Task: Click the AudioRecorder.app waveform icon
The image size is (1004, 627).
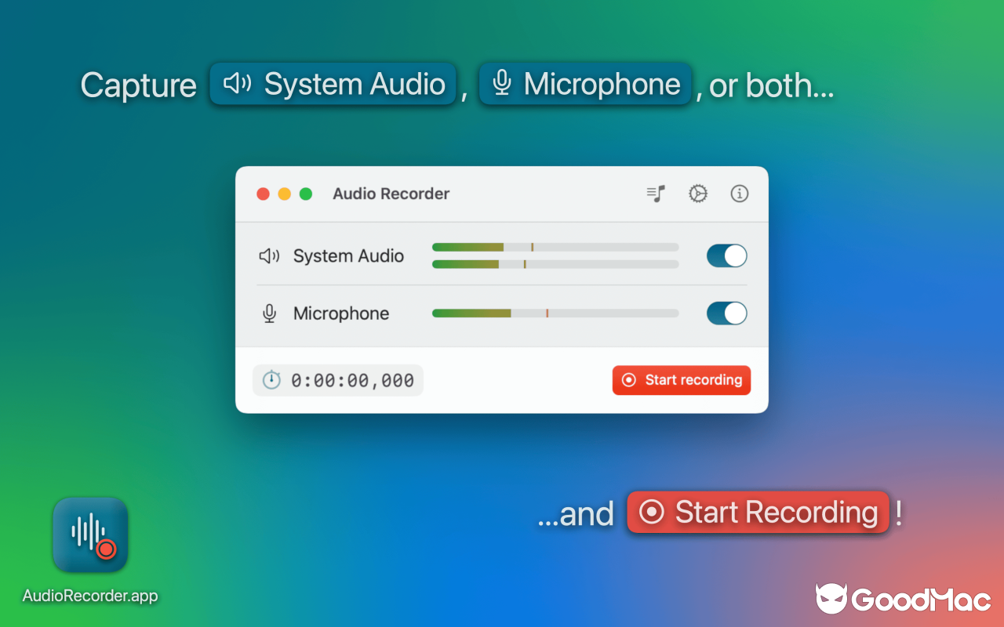Action: coord(90,535)
